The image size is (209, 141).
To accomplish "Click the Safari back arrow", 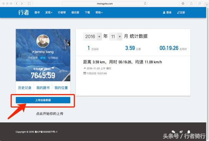I will [x=17, y=4].
